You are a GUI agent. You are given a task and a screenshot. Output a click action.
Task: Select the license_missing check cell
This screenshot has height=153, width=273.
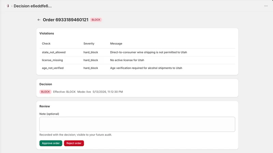coord(53,60)
